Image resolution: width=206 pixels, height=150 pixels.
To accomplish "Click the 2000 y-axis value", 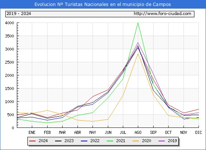I will 9,75.
